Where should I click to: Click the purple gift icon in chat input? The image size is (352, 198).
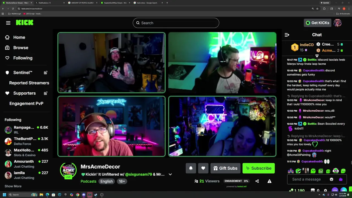341,179
